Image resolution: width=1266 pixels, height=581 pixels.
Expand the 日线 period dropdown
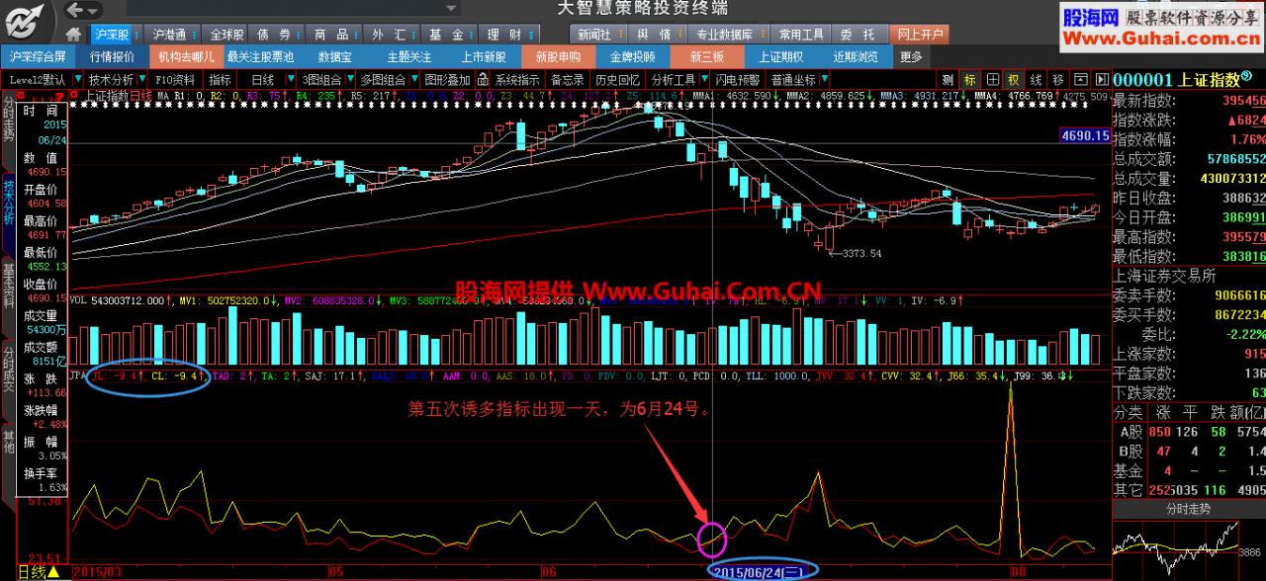tap(291, 79)
